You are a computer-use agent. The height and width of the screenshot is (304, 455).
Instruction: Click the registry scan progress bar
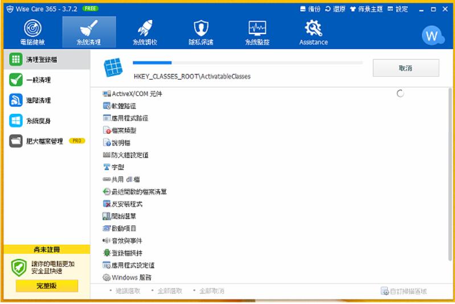[248, 63]
